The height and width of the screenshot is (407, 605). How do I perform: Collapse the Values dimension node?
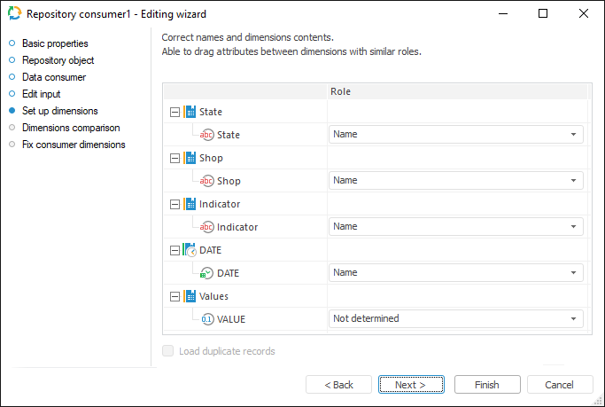pos(174,296)
